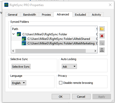Open the Auto Locking Ask dropdown
The height and width of the screenshot is (103, 115).
(x=69, y=66)
